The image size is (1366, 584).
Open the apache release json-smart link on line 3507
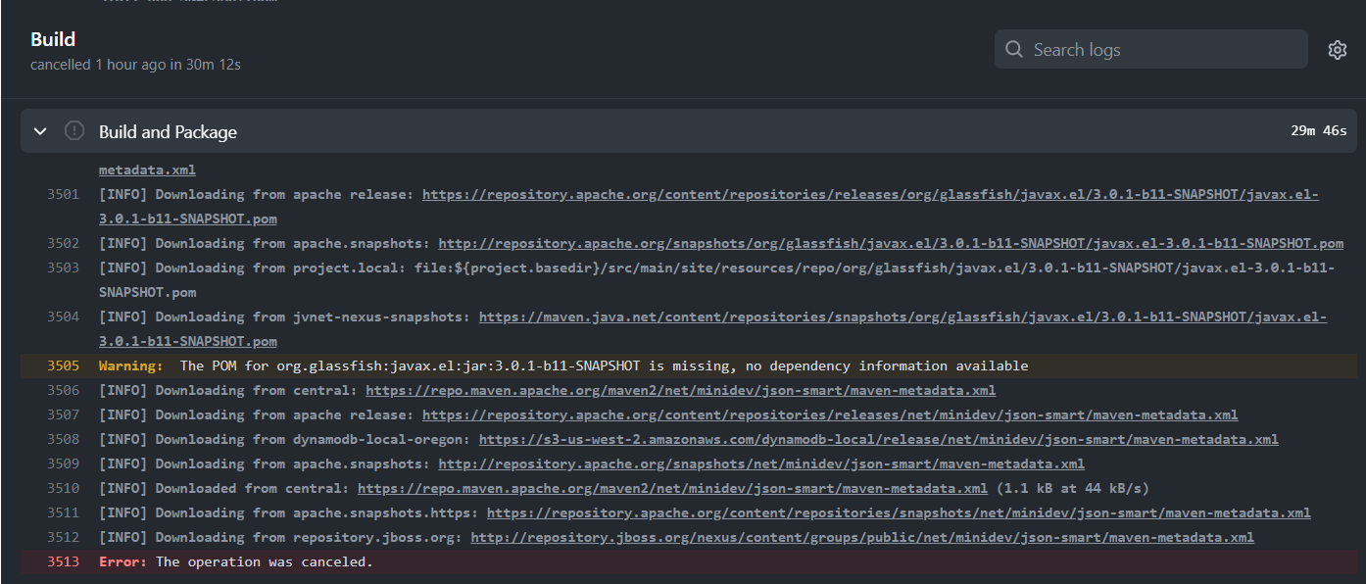(830, 414)
